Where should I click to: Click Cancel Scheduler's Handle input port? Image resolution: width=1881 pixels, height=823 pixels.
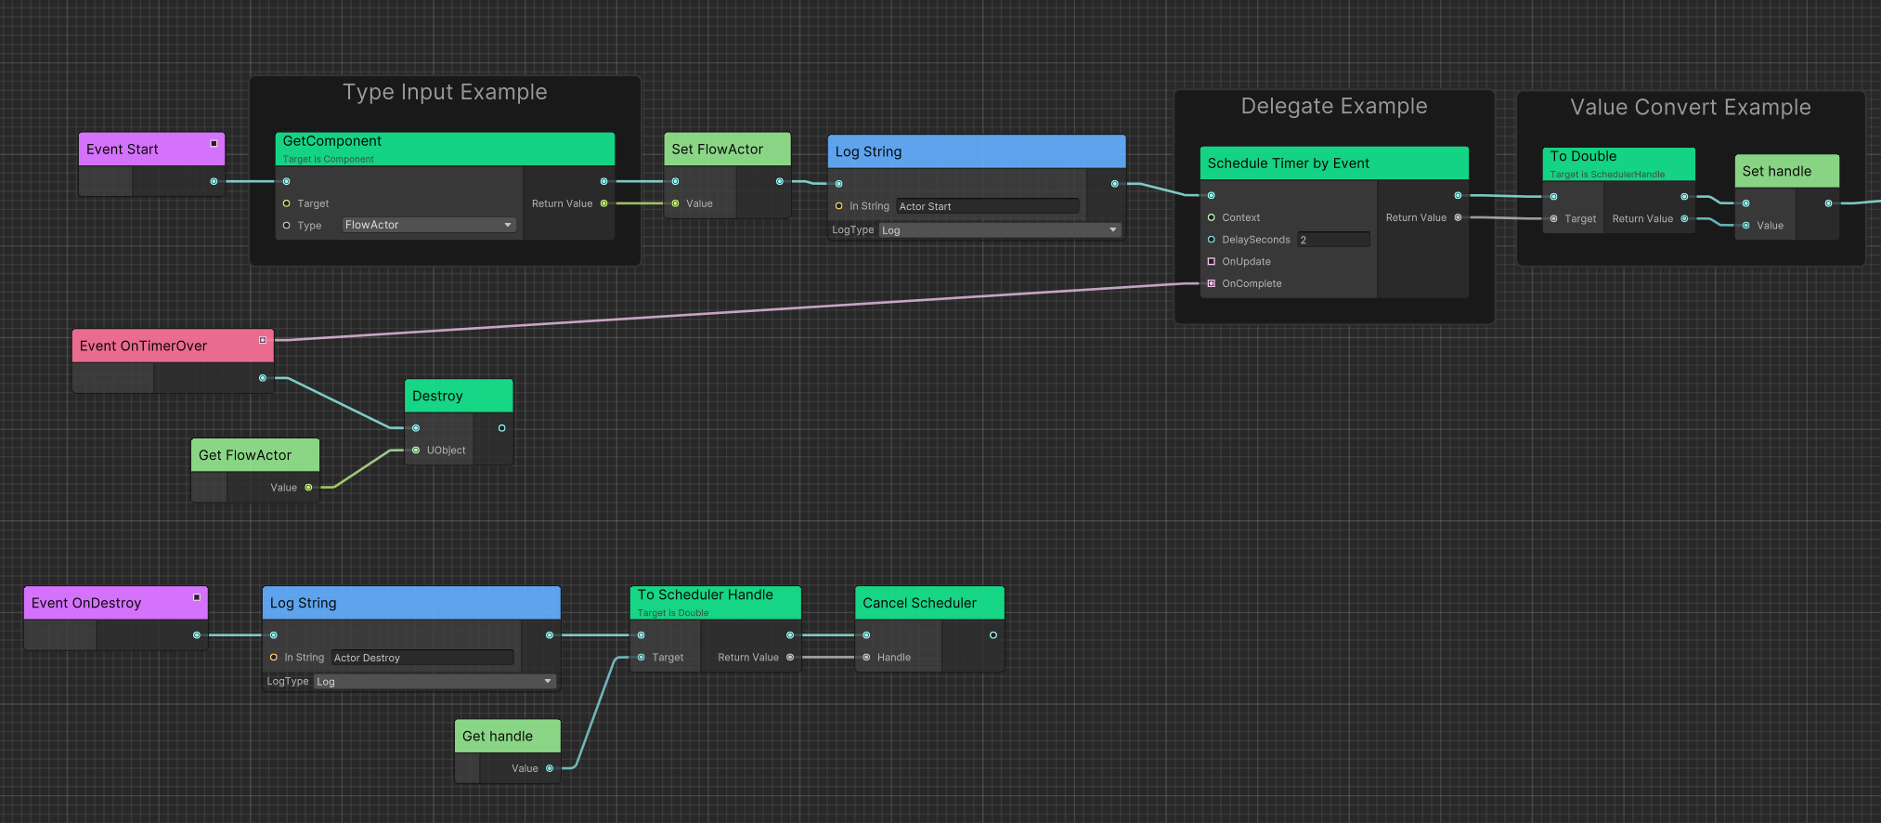pos(866,658)
